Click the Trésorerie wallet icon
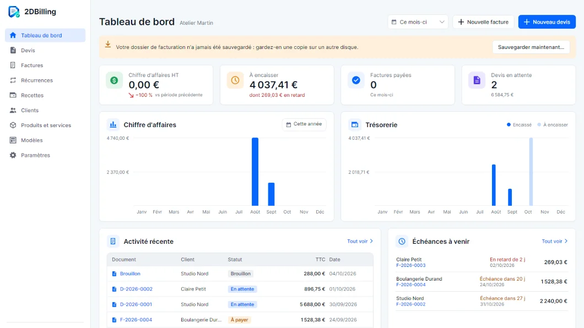This screenshot has height=328, width=584. coord(355,124)
